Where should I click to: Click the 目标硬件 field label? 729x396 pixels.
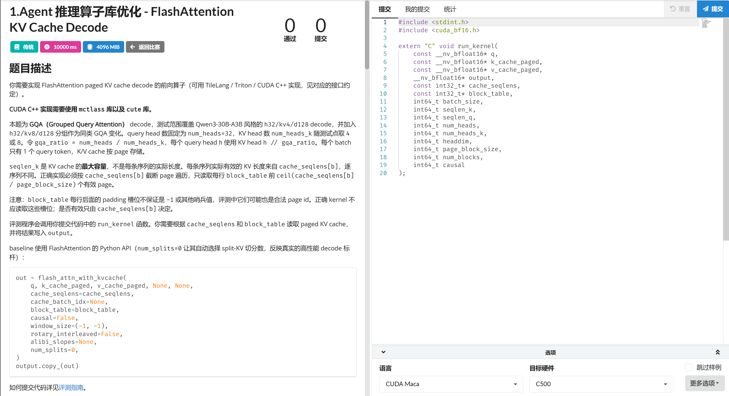pyautogui.click(x=542, y=368)
